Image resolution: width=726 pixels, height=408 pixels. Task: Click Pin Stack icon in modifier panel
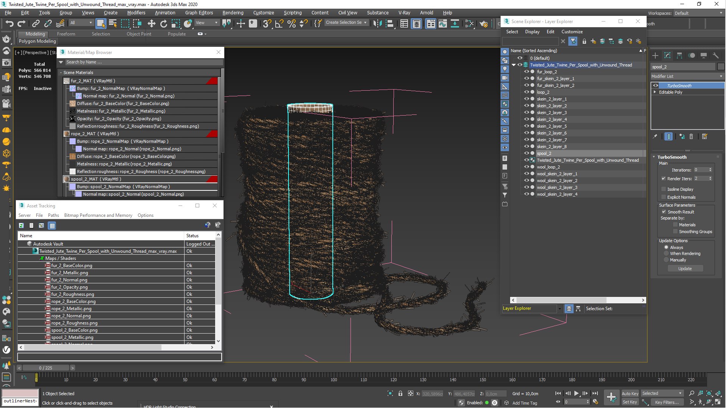[x=655, y=137]
